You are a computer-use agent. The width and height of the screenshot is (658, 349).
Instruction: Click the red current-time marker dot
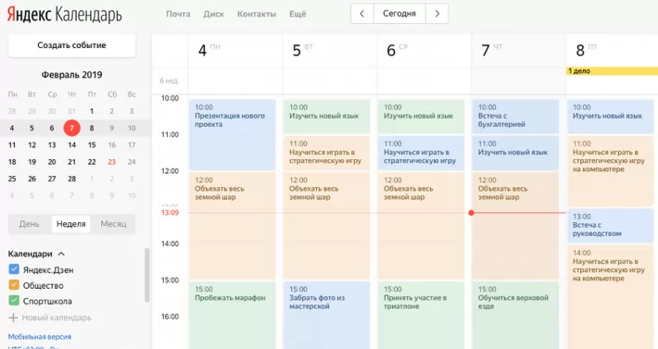click(472, 213)
